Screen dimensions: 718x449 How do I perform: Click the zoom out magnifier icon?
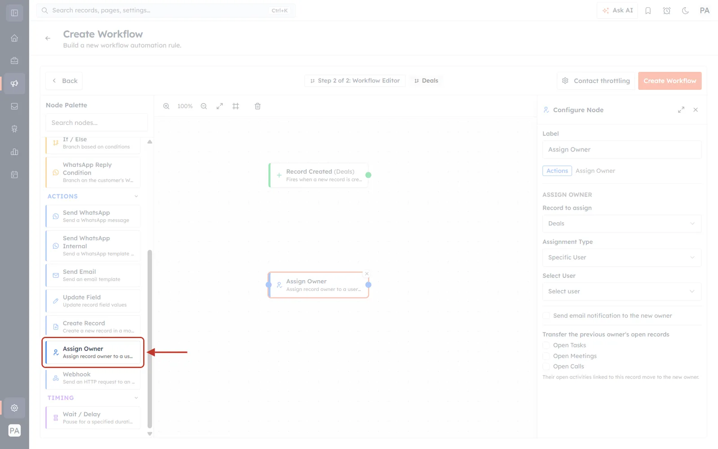coord(204,106)
